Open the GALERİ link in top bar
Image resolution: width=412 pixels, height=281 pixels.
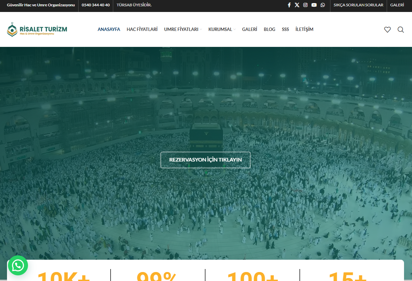click(397, 5)
